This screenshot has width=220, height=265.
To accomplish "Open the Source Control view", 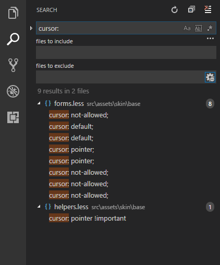I will pyautogui.click(x=13, y=65).
